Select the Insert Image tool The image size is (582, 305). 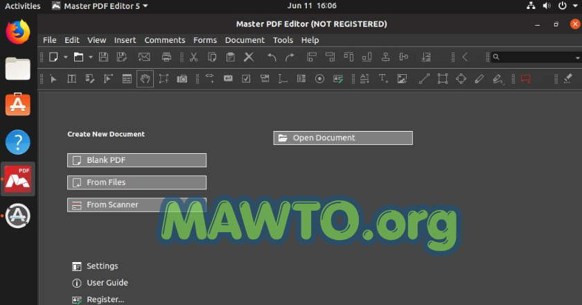pyautogui.click(x=402, y=79)
